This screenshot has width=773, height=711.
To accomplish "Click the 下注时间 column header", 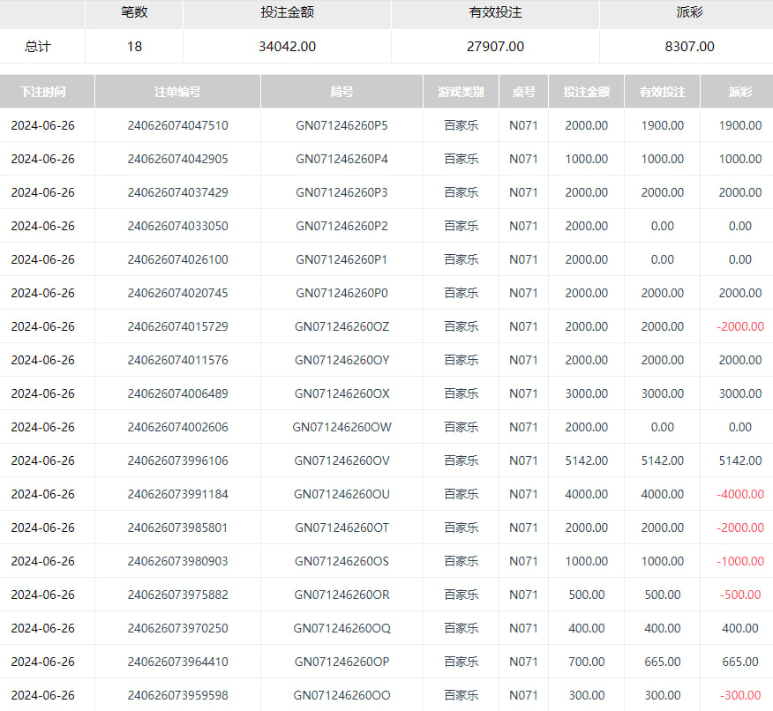I will coord(42,92).
